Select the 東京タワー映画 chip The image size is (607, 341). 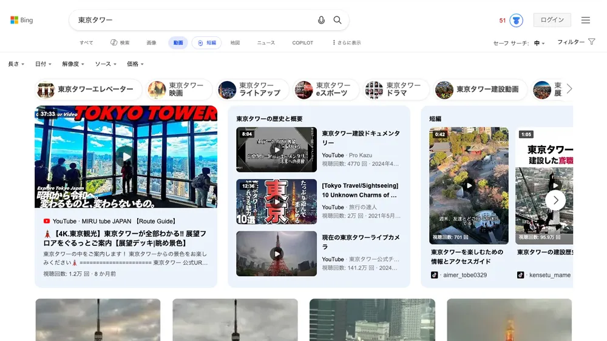click(179, 89)
